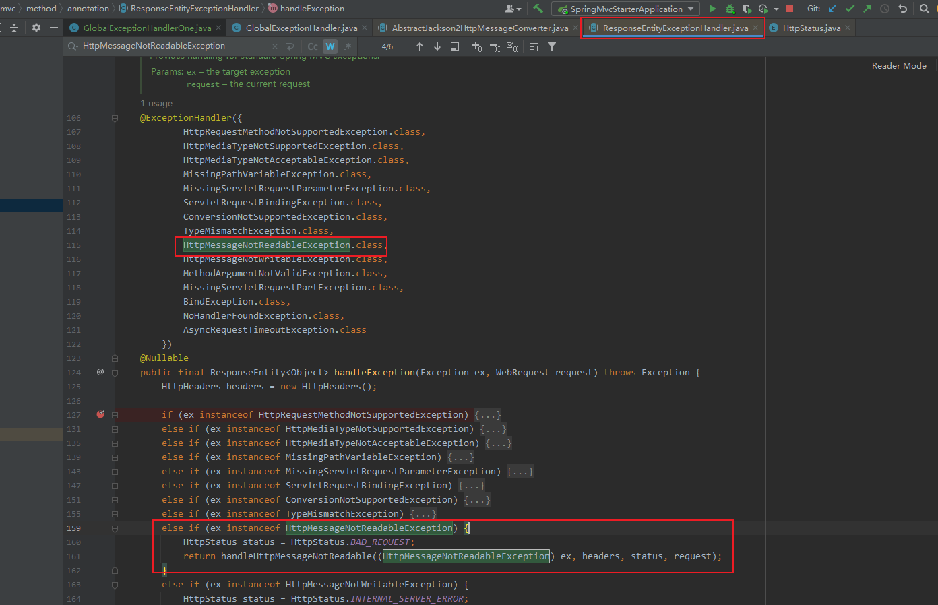
Task: Expand the folded TypeMismatchException block
Action: tap(423, 514)
